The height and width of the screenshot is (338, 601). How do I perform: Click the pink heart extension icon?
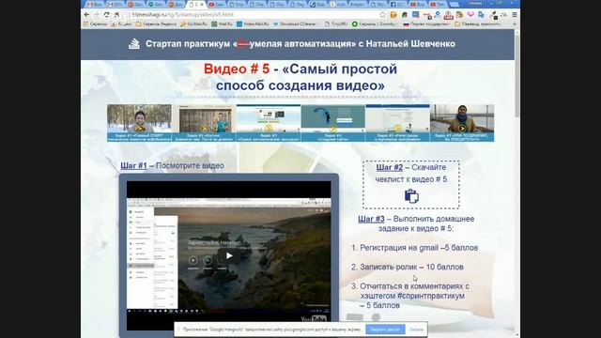(470, 15)
